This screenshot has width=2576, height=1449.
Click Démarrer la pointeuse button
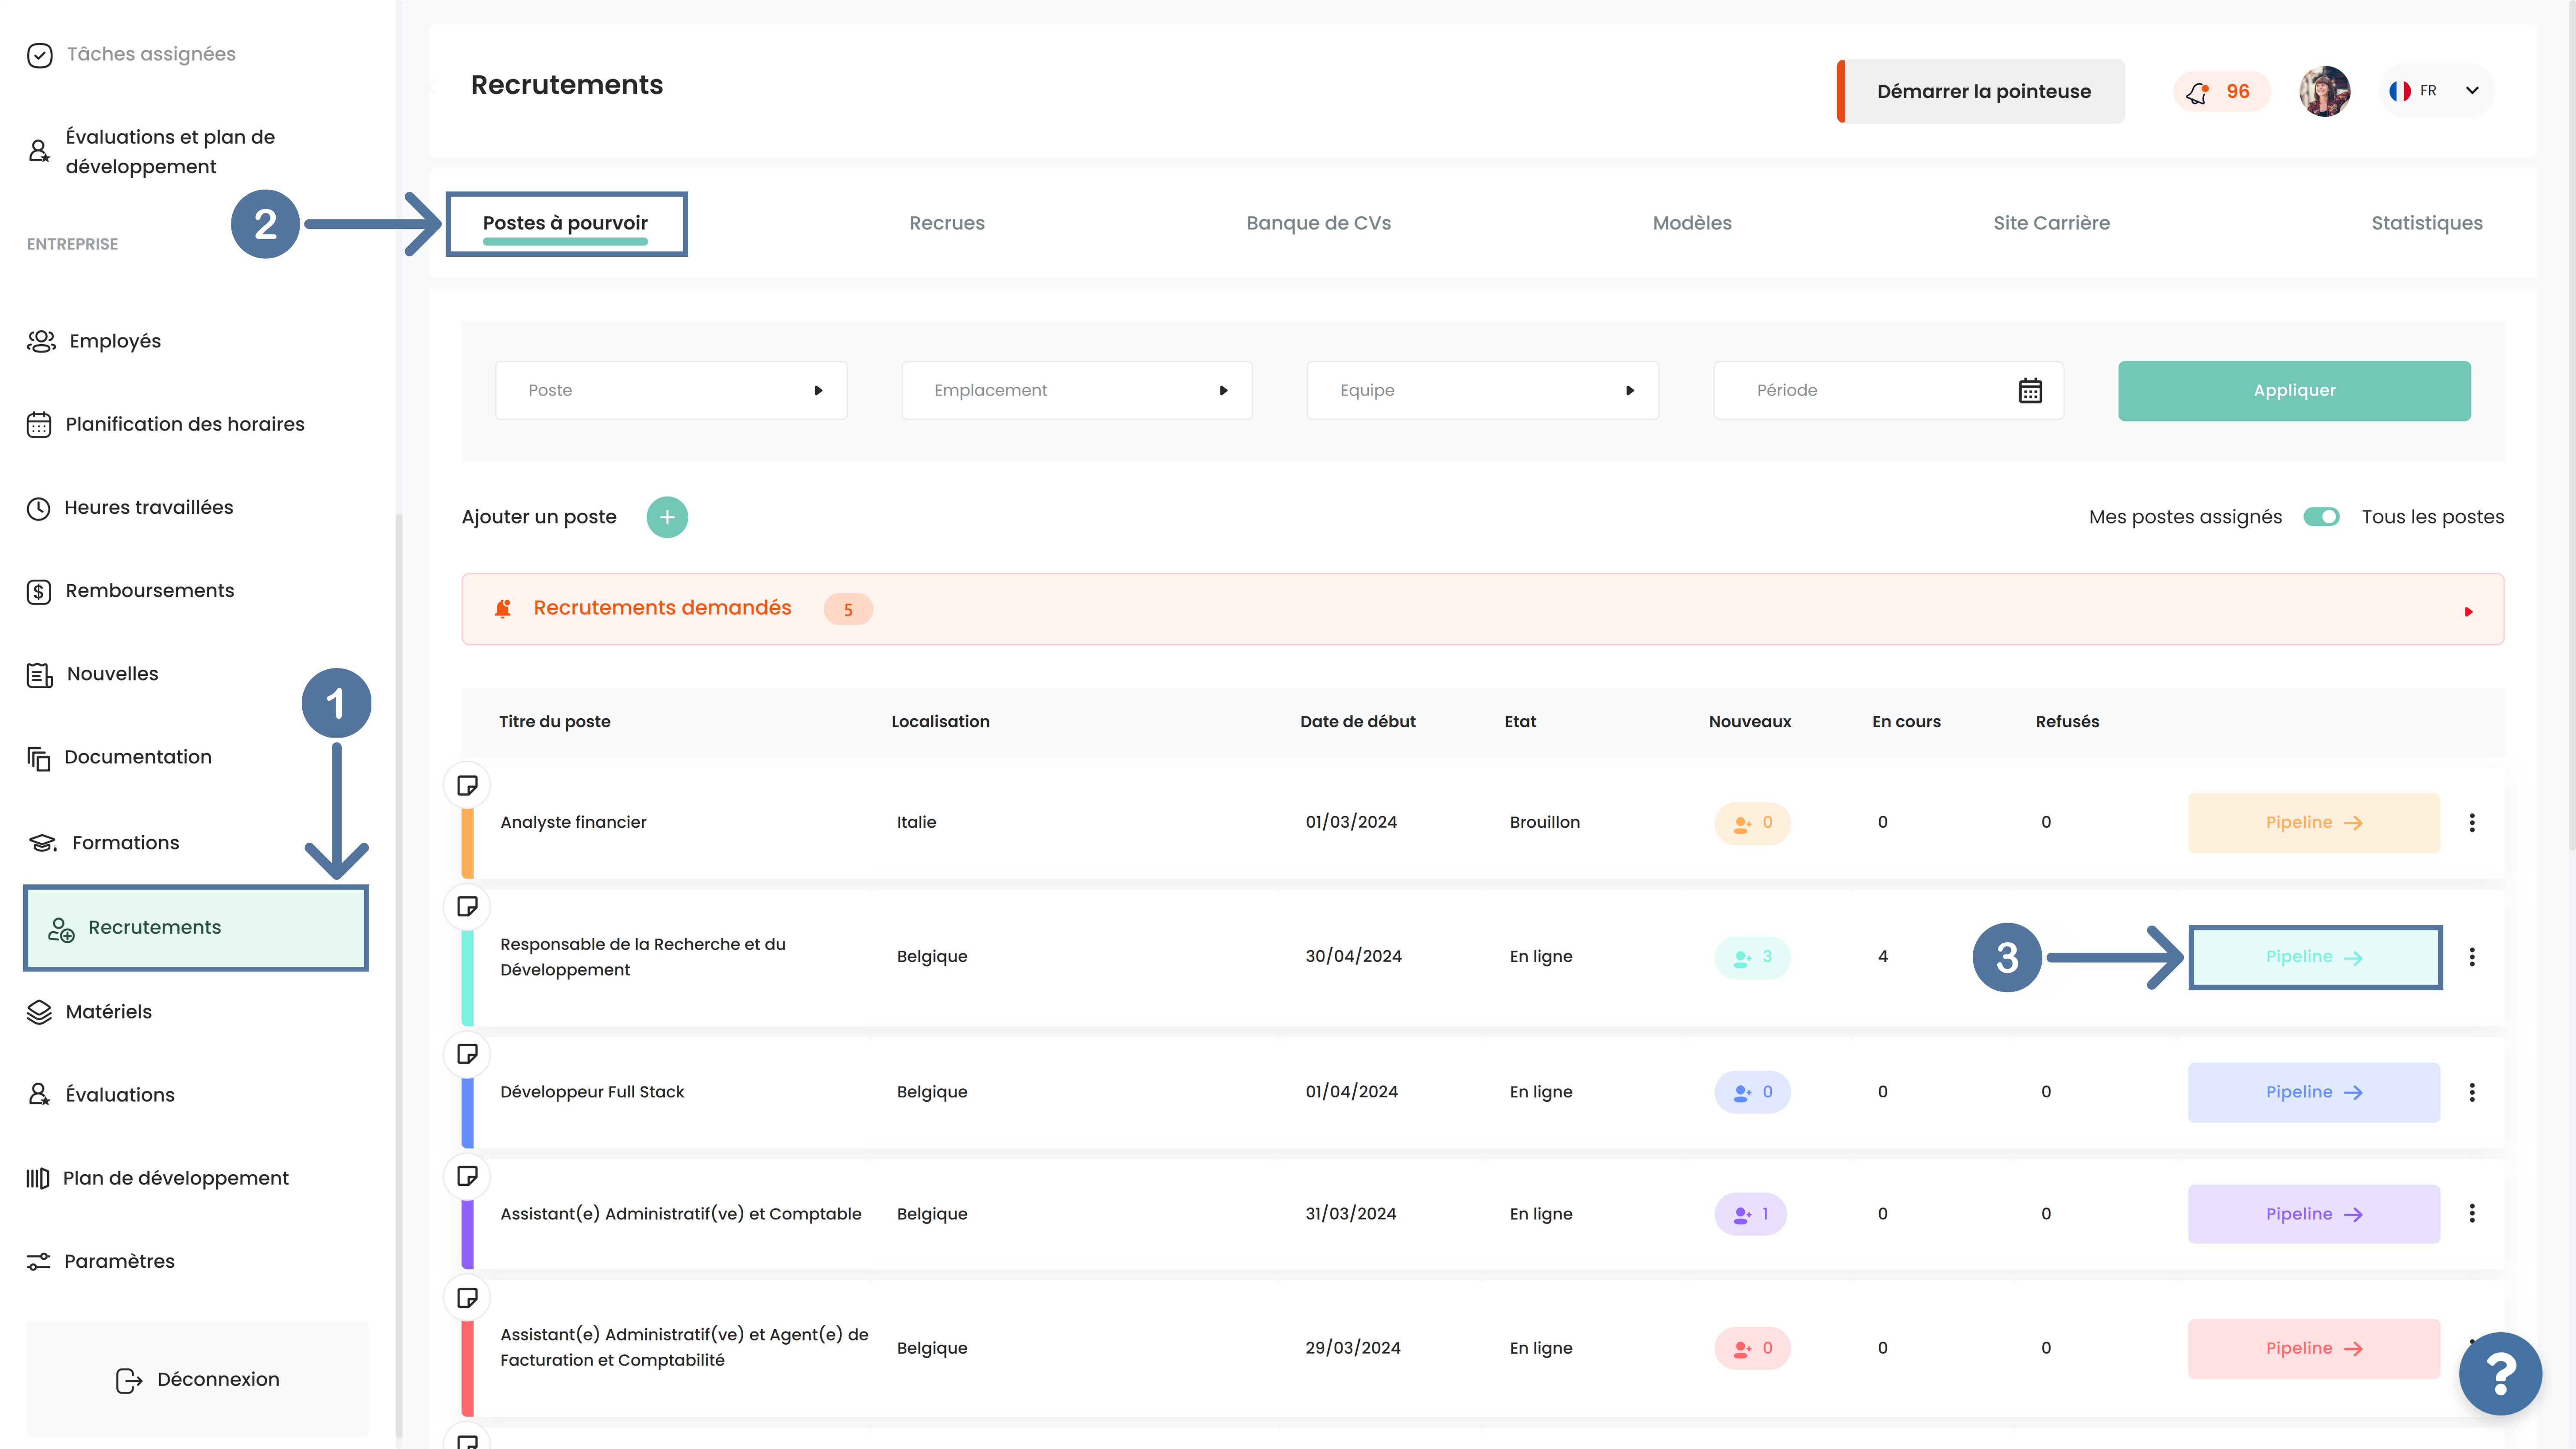click(x=1981, y=91)
